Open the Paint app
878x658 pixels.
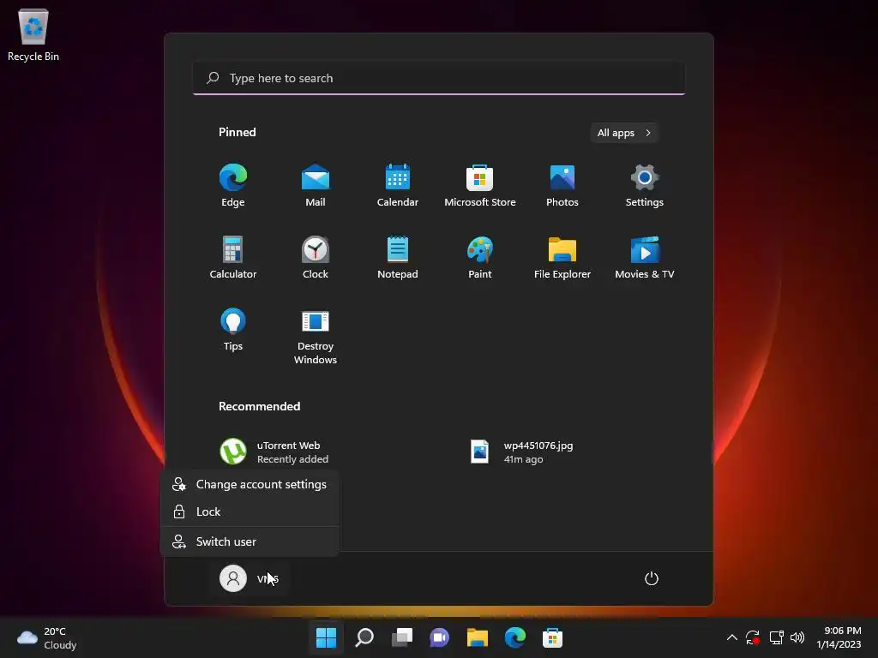click(x=480, y=257)
